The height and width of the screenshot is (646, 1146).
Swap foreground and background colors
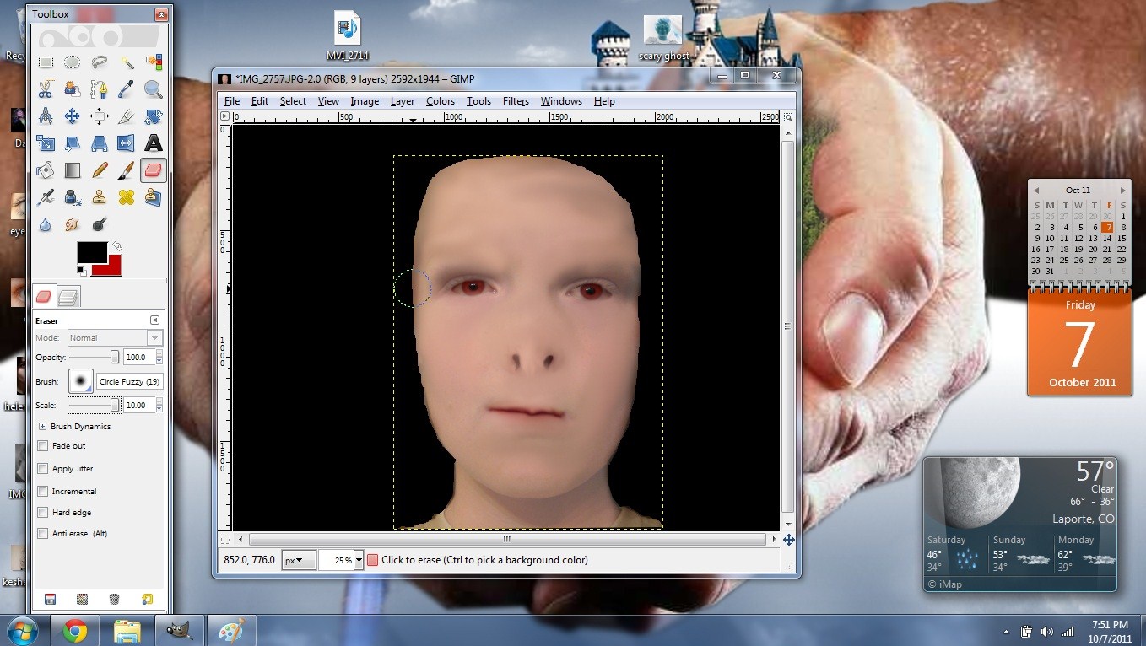point(117,246)
